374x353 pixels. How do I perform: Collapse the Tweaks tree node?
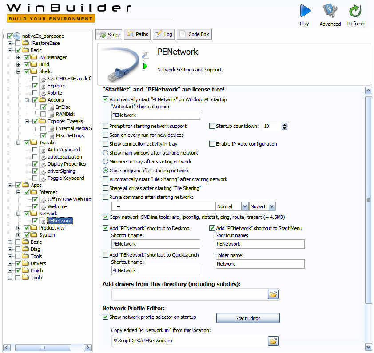click(x=18, y=143)
